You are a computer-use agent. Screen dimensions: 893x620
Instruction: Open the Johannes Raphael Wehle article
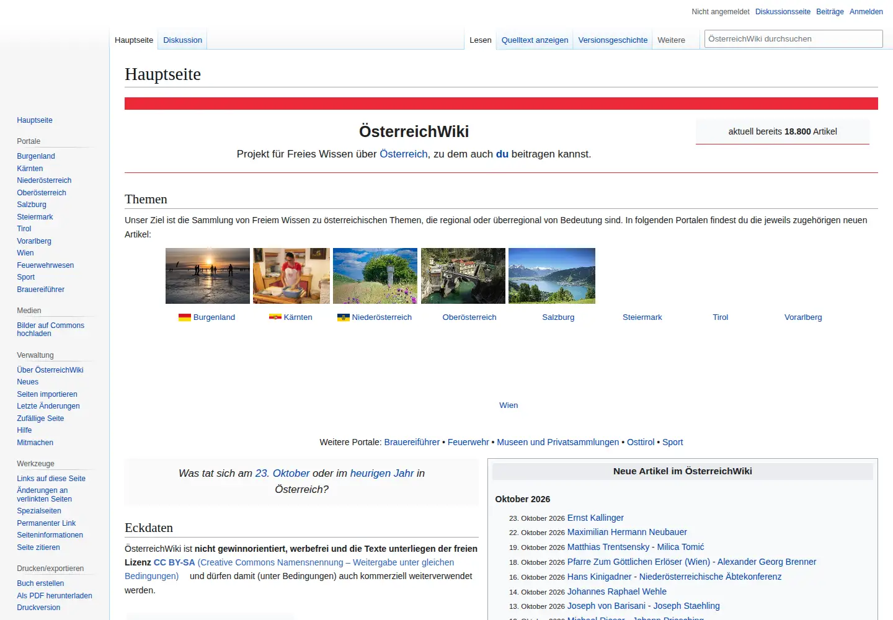tap(617, 591)
